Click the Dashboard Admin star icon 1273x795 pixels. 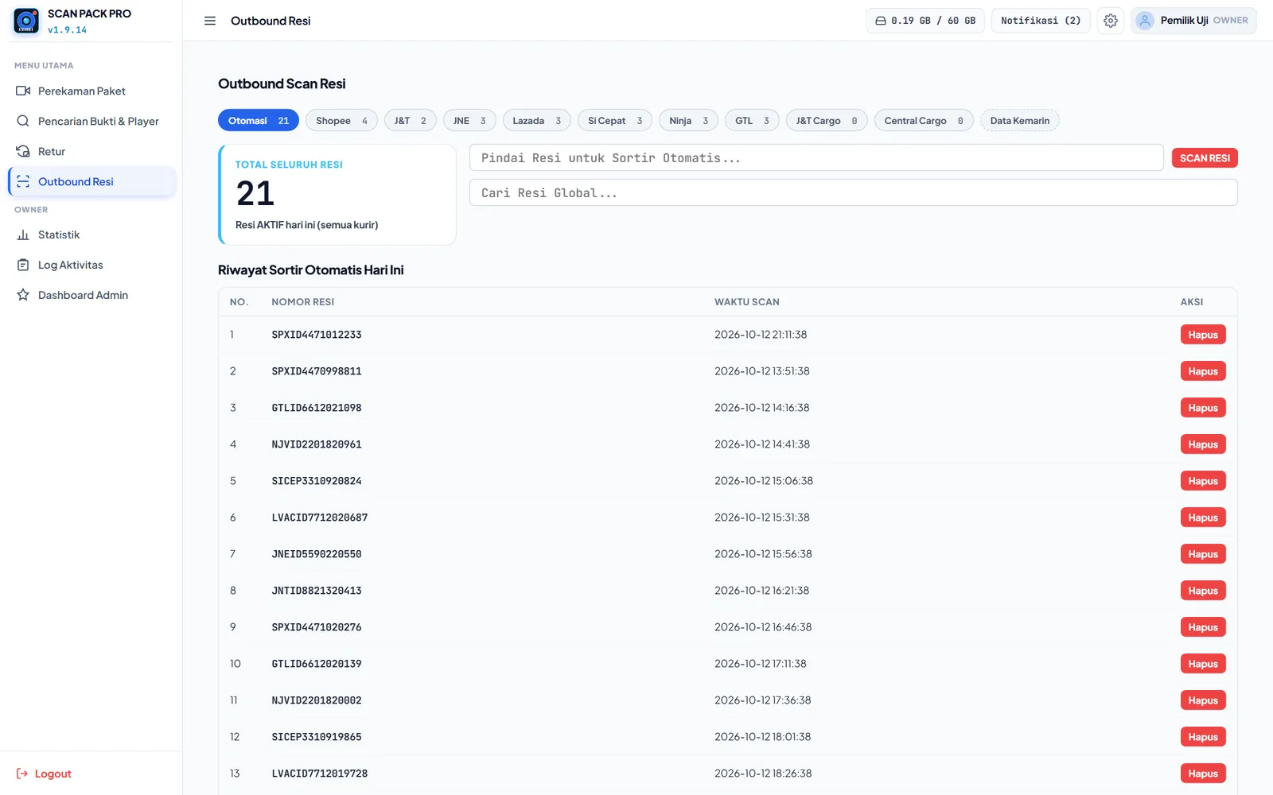pos(23,295)
